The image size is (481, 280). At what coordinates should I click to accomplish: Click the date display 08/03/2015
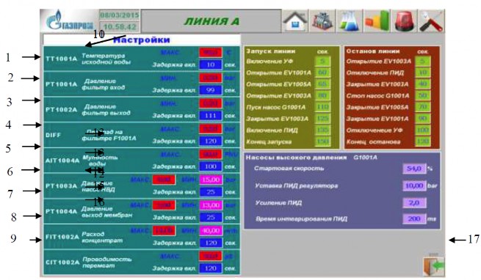click(x=119, y=15)
